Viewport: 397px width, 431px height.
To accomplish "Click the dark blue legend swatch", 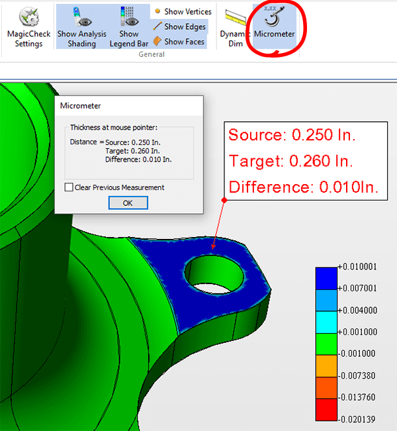I will point(326,278).
